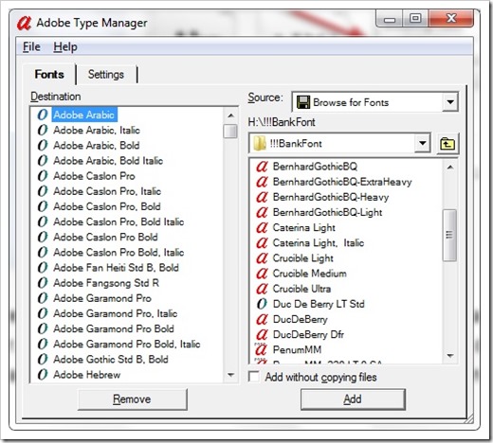Switch to the Settings tab

tap(106, 75)
